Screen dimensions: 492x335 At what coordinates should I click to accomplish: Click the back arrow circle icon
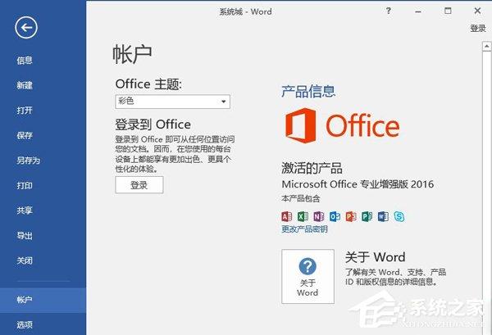(x=26, y=28)
